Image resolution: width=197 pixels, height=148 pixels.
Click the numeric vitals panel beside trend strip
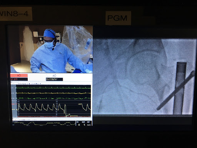point(84,123)
